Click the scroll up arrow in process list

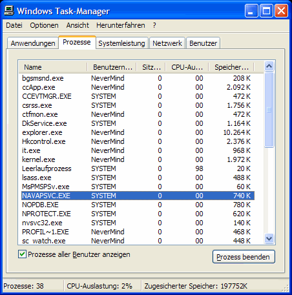(269, 66)
